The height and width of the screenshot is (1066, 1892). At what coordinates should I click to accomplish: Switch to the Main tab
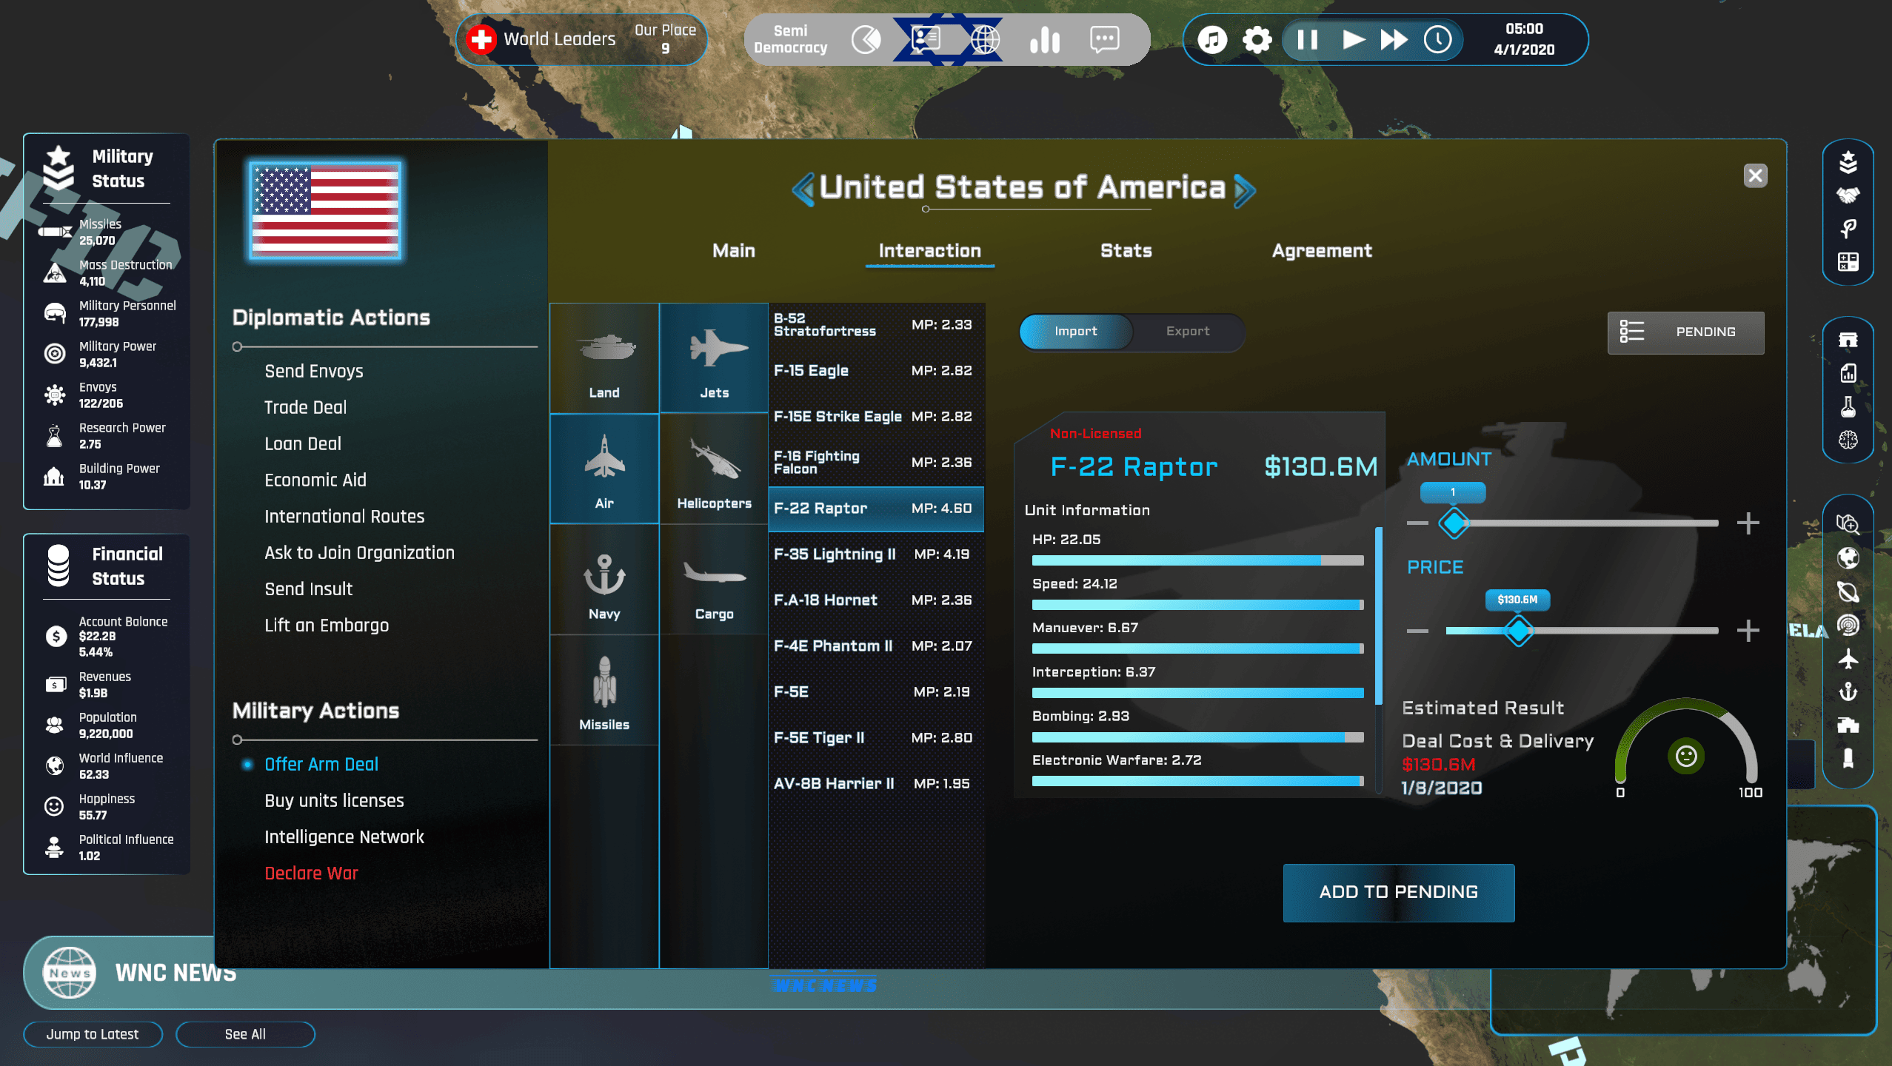(x=734, y=251)
